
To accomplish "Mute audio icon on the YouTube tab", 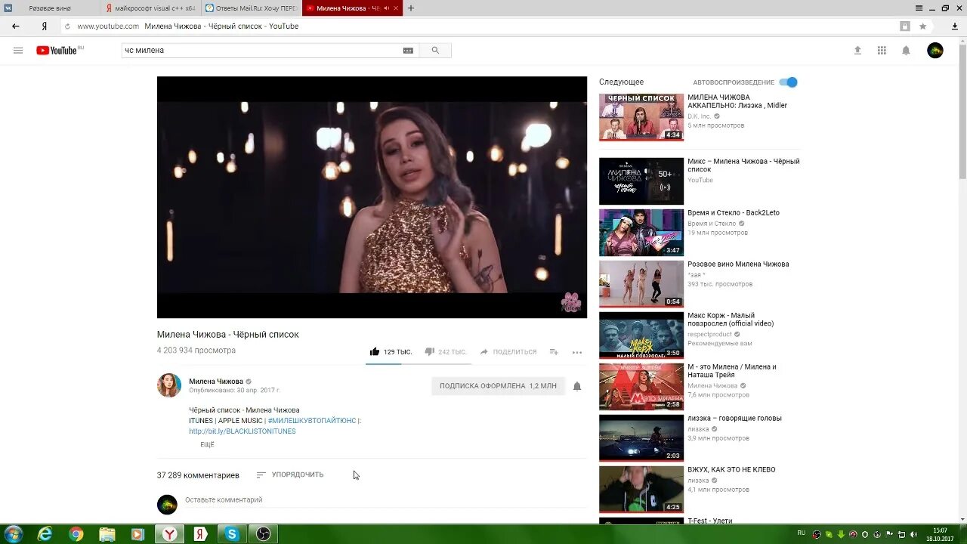I will pos(387,8).
